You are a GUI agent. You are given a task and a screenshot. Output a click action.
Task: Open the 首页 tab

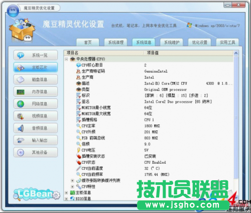(x=88, y=42)
